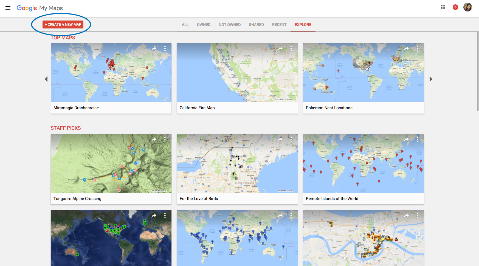Share the Miramagia Drachenreise map
479x266 pixels.
(154, 48)
